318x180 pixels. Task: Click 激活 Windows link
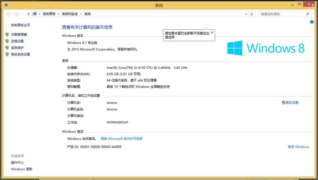click(298, 147)
